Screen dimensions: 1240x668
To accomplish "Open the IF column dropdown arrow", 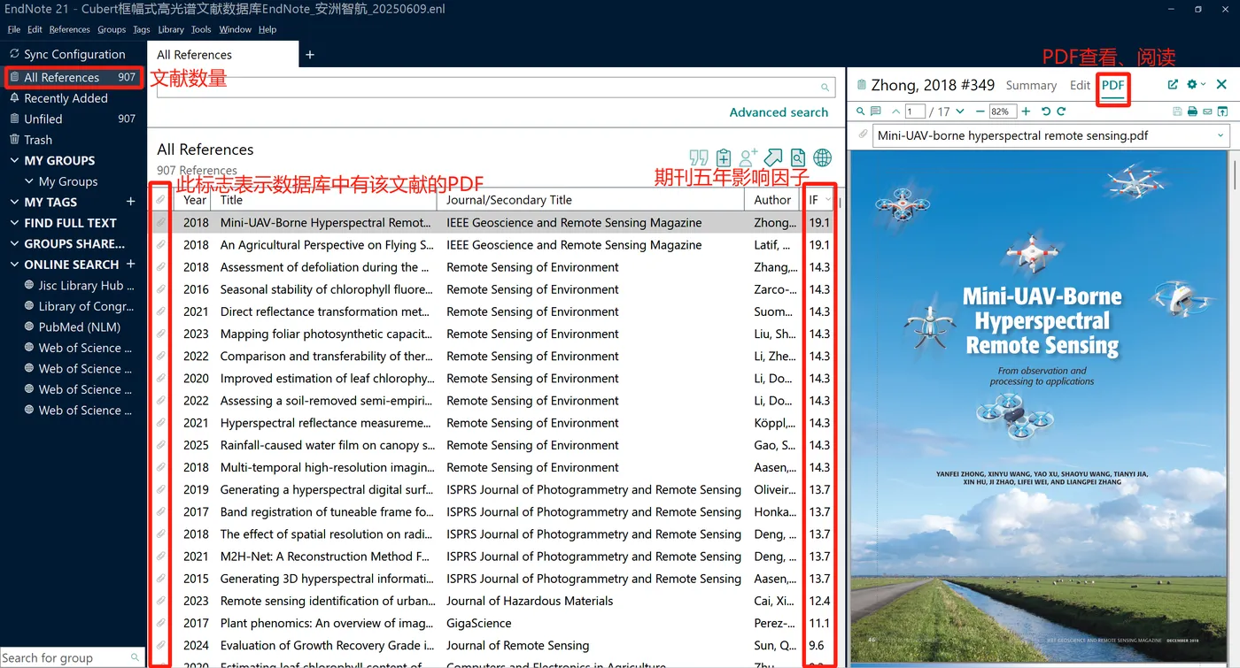I will tap(828, 200).
